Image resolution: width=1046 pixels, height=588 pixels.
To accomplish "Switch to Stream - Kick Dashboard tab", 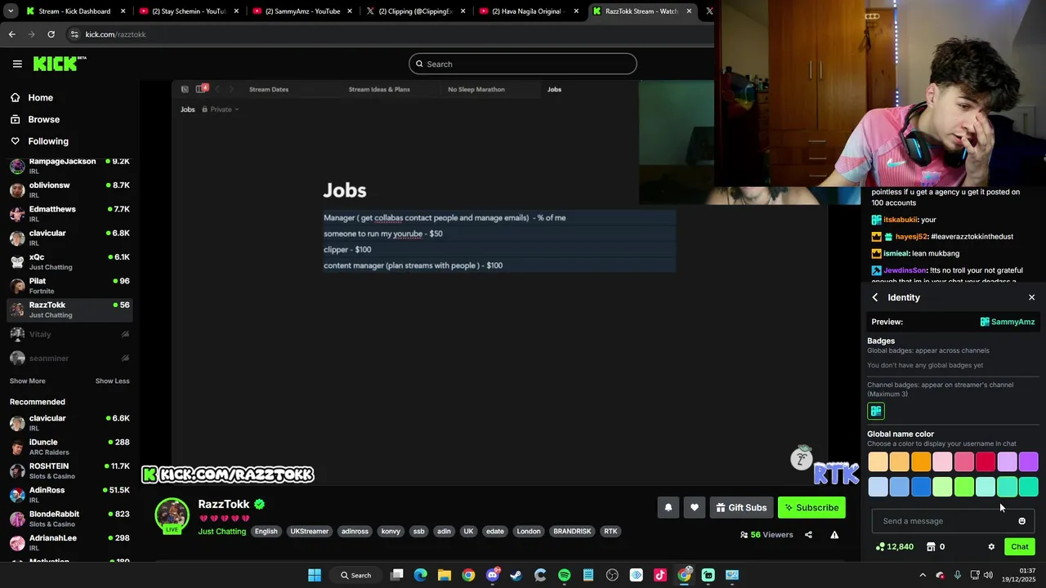I will pyautogui.click(x=77, y=11).
